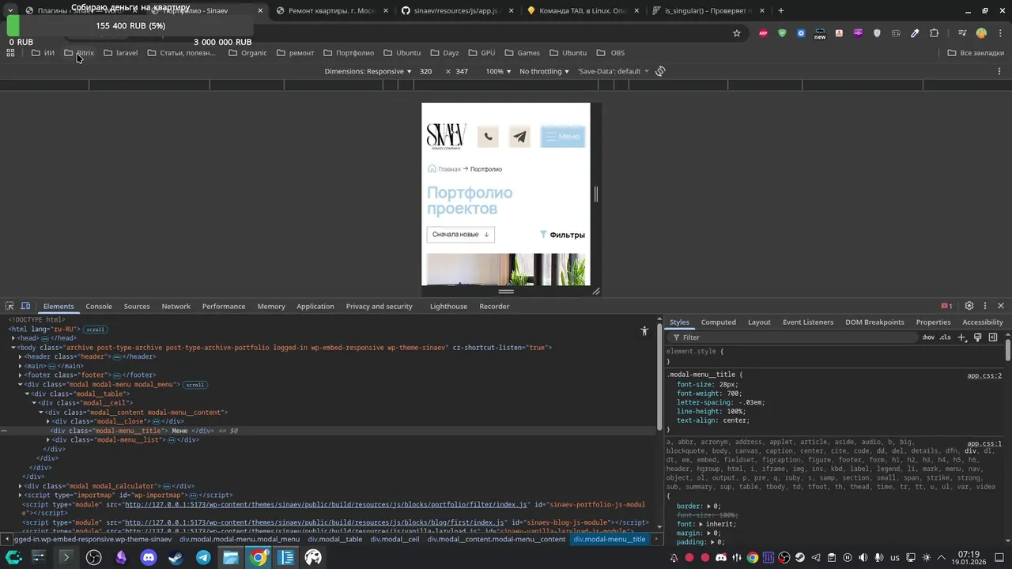Toggle common rendering emulations brush icon
Image resolution: width=1012 pixels, height=569 pixels.
[x=977, y=337]
